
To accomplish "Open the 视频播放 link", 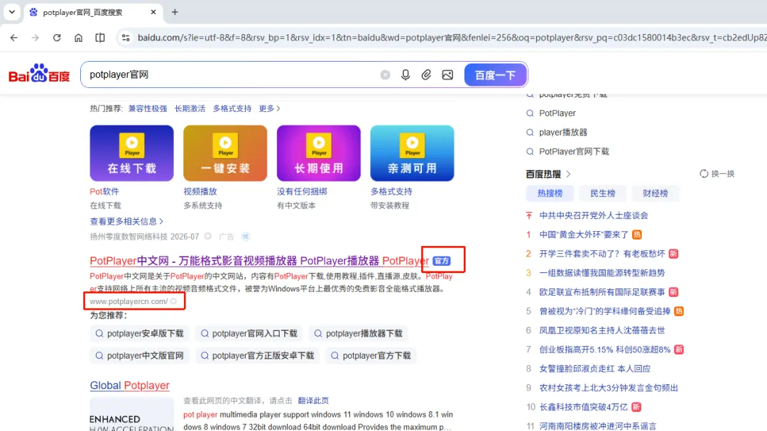I will 200,191.
